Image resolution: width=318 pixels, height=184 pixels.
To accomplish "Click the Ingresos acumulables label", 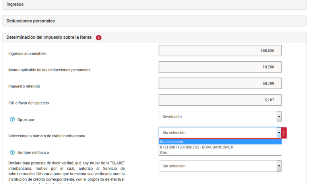I will coord(27,53).
